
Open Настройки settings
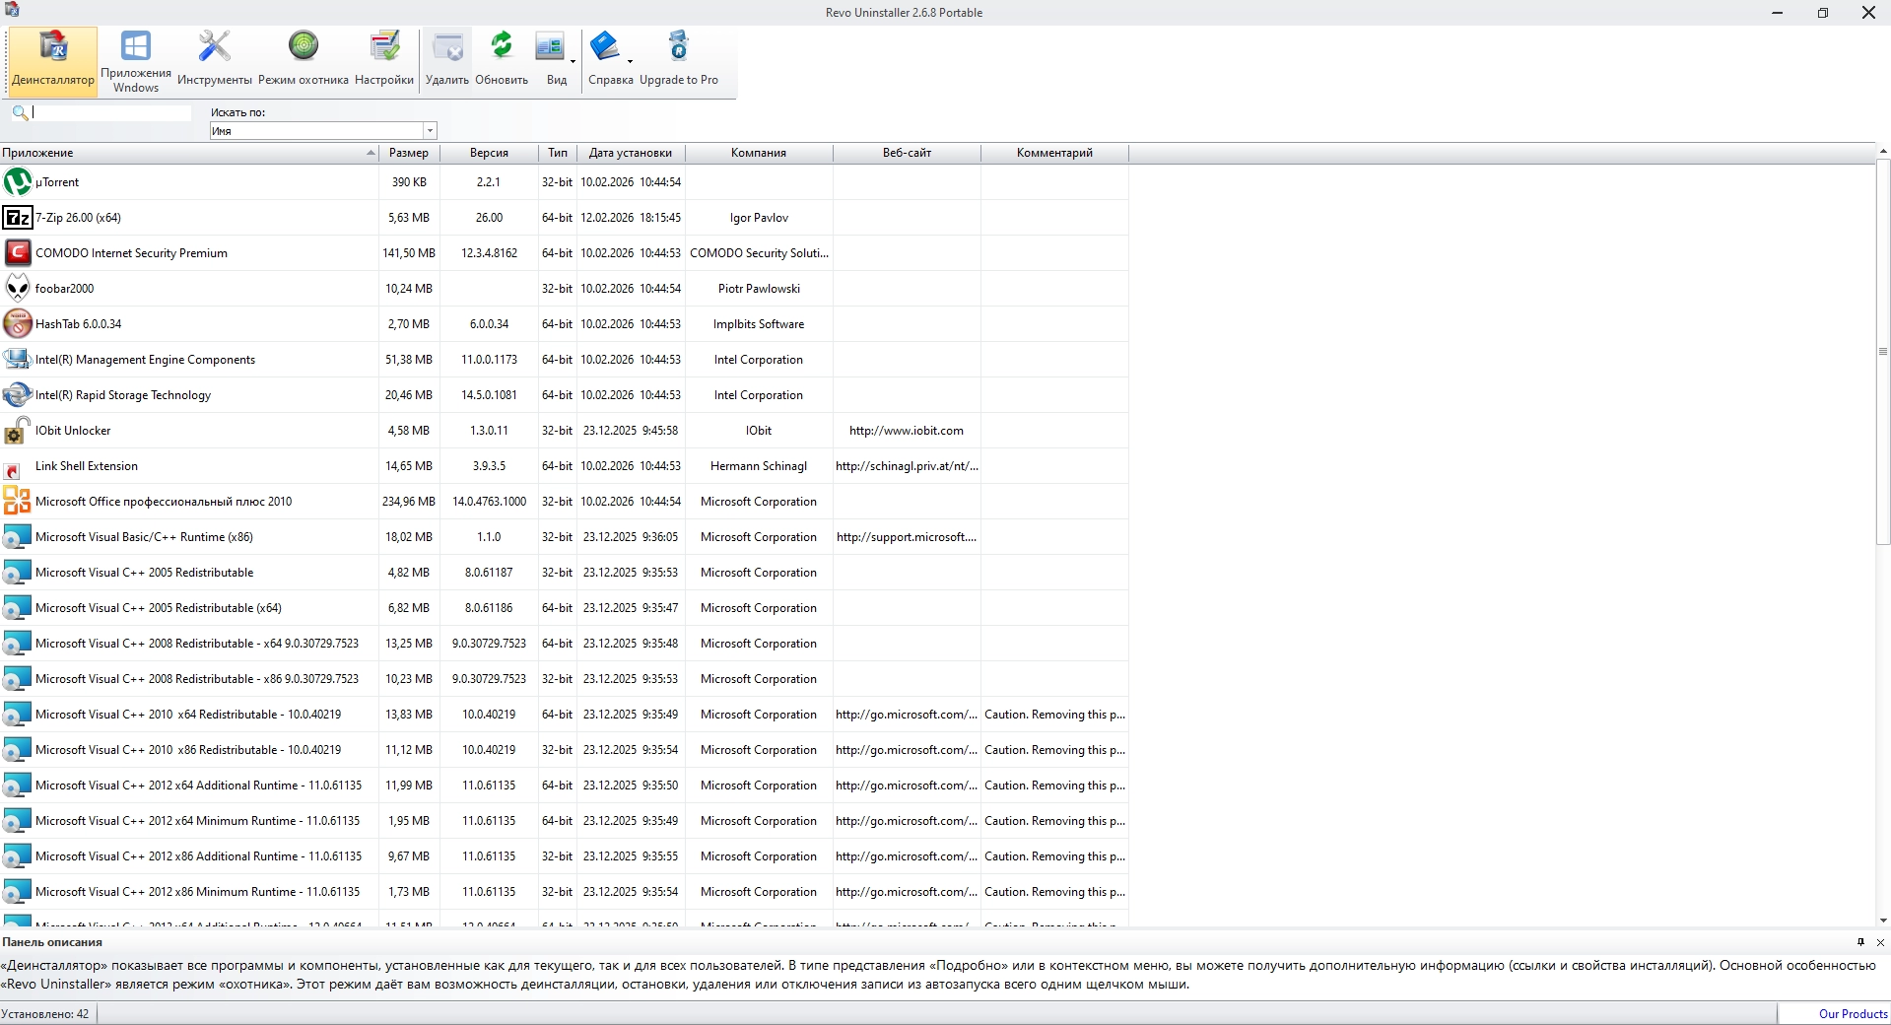pyautogui.click(x=384, y=61)
